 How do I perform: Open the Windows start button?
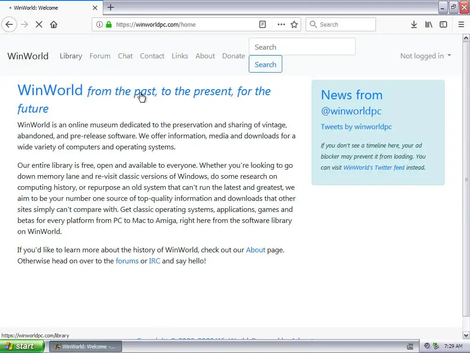[22, 346]
